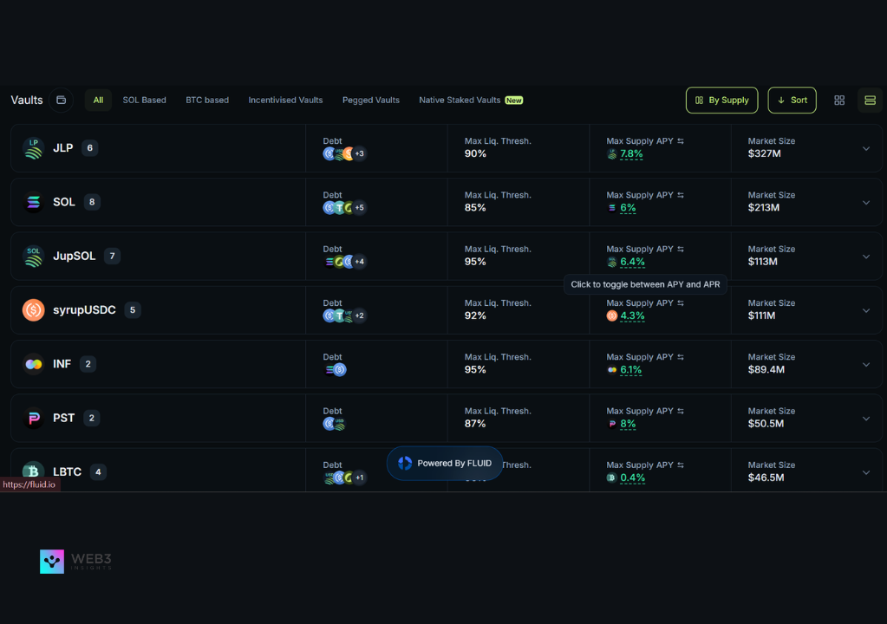Click the INF token icon
Screen dimensions: 887x624
tap(33, 364)
